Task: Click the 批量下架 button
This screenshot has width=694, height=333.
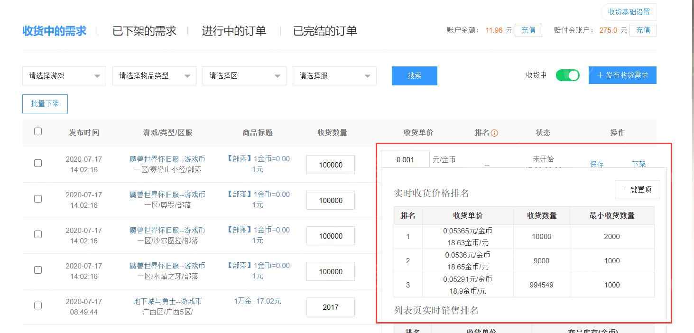Action: pos(45,104)
